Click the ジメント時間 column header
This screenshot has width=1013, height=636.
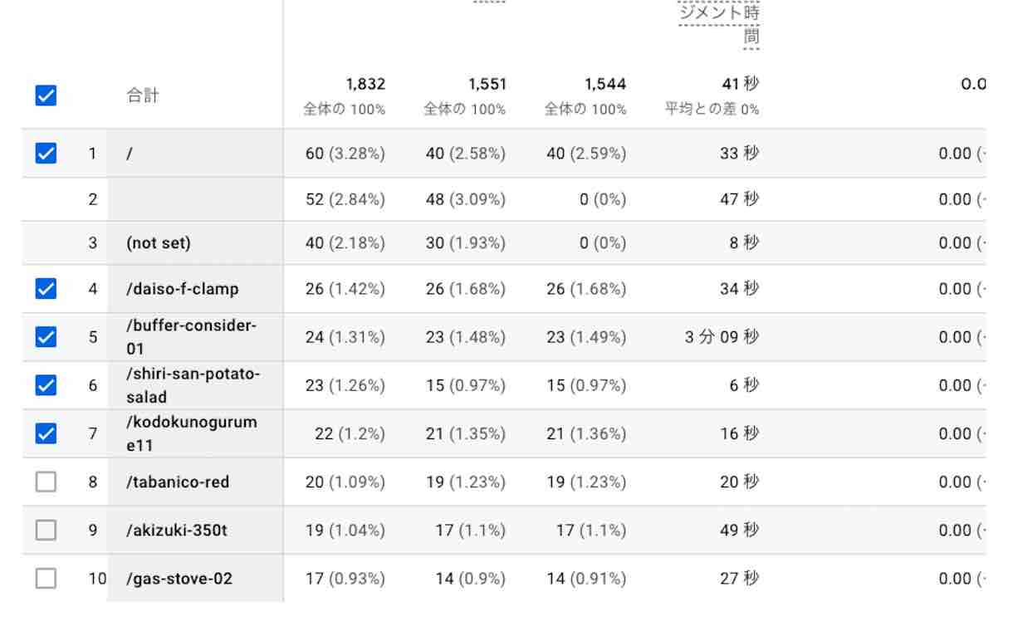click(x=719, y=24)
